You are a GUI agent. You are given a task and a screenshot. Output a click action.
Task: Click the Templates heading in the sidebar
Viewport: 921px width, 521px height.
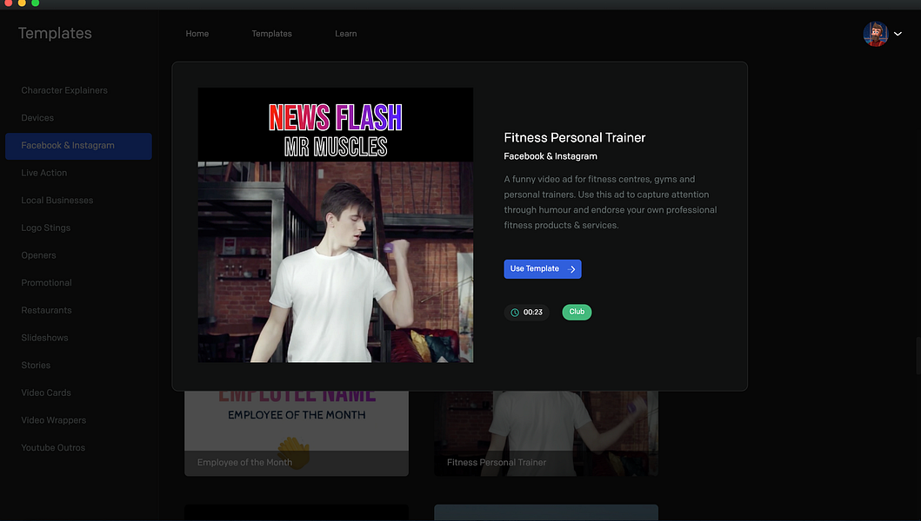pos(55,34)
